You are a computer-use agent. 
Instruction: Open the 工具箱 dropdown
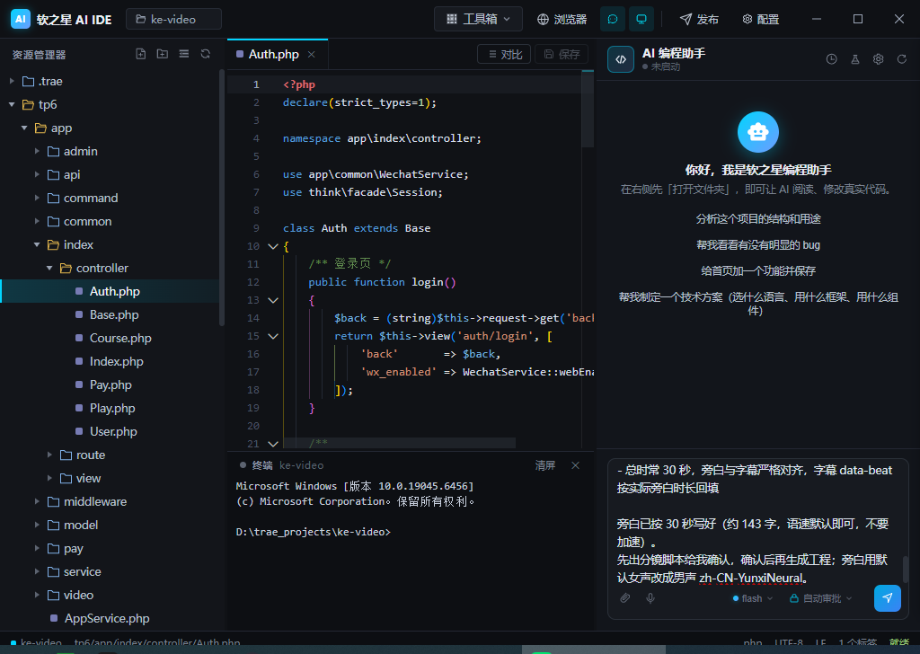click(479, 20)
